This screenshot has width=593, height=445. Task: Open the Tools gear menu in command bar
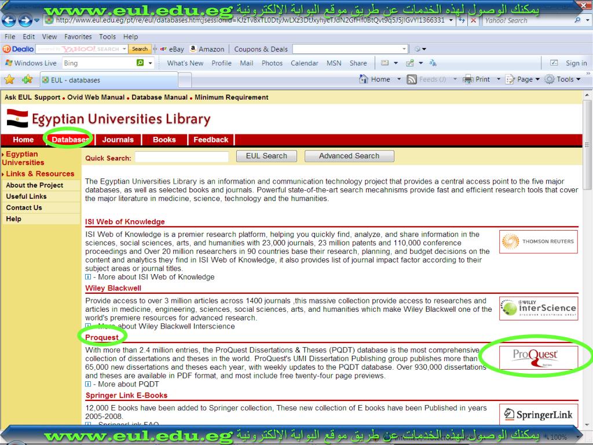click(562, 79)
